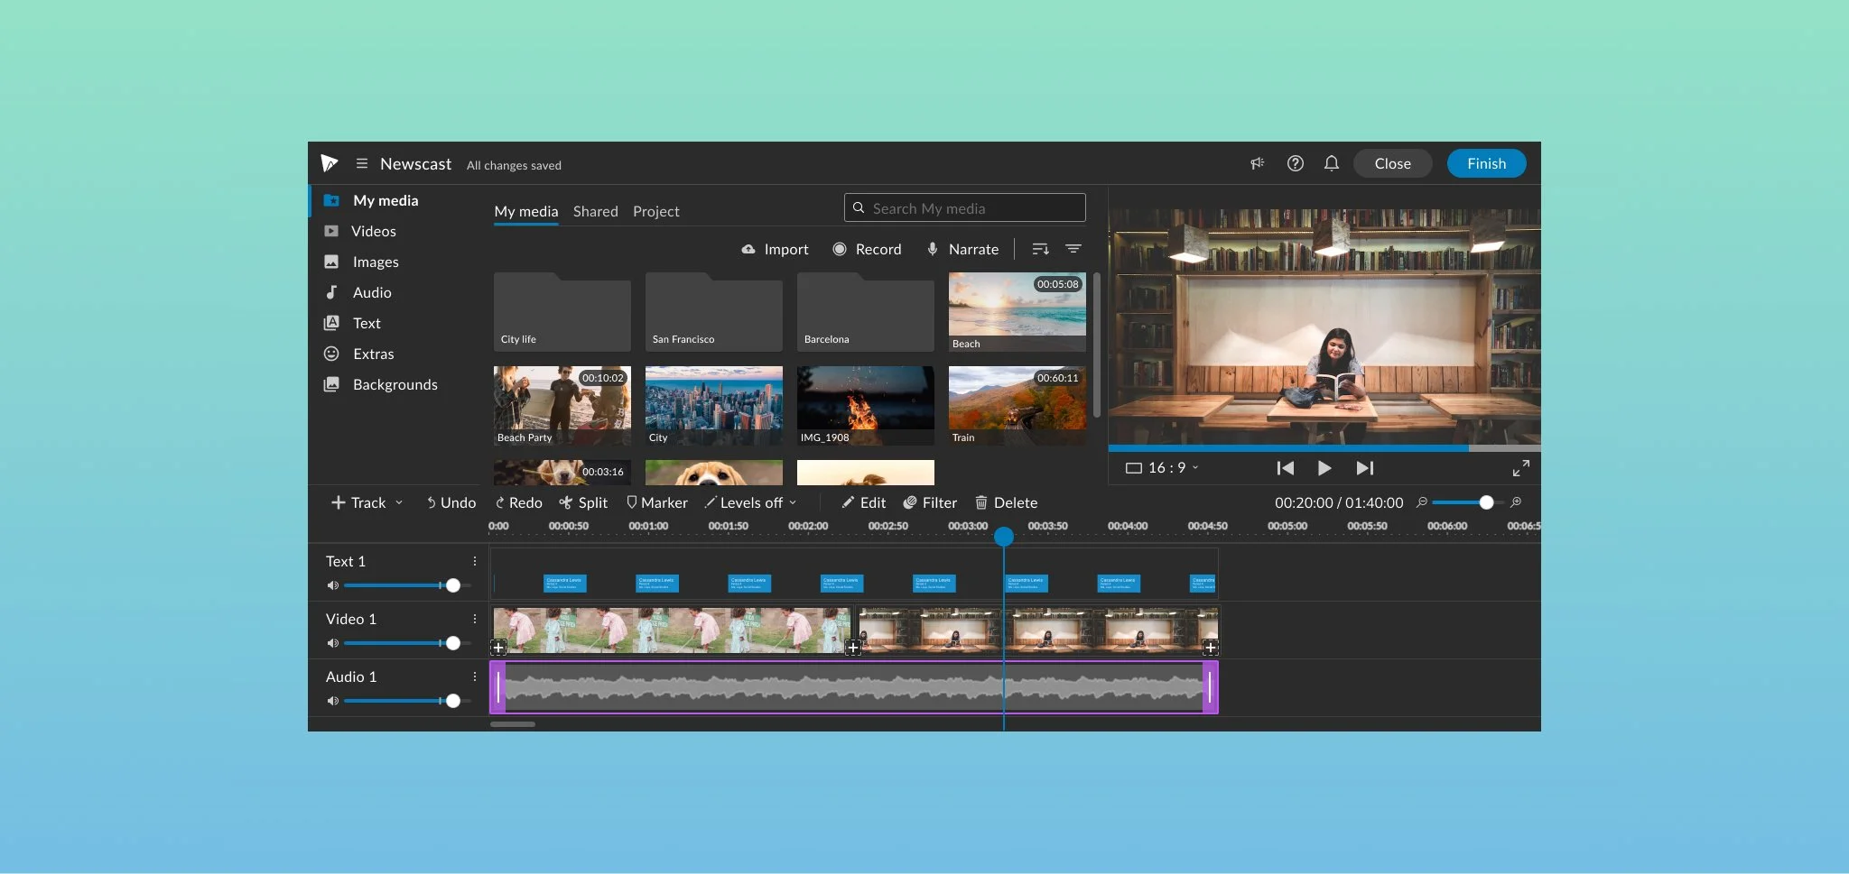Click the Finish button

(1486, 163)
